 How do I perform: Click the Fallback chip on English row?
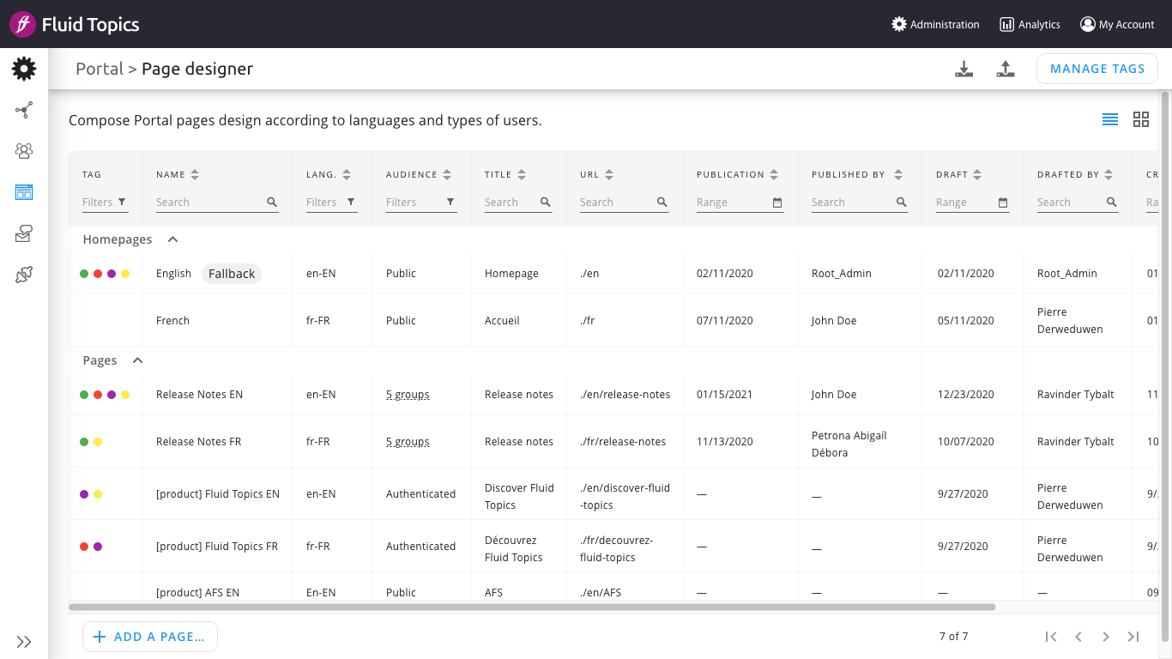pyautogui.click(x=232, y=274)
